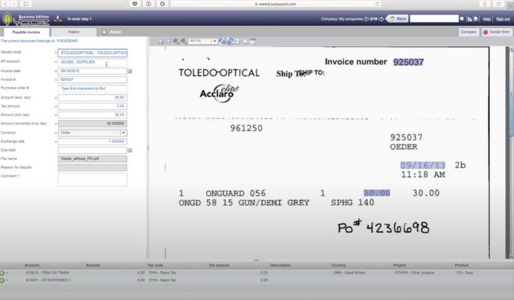Screen dimensions: 514x300
Task: Click the Comment 1 text box
Action: coord(93,180)
